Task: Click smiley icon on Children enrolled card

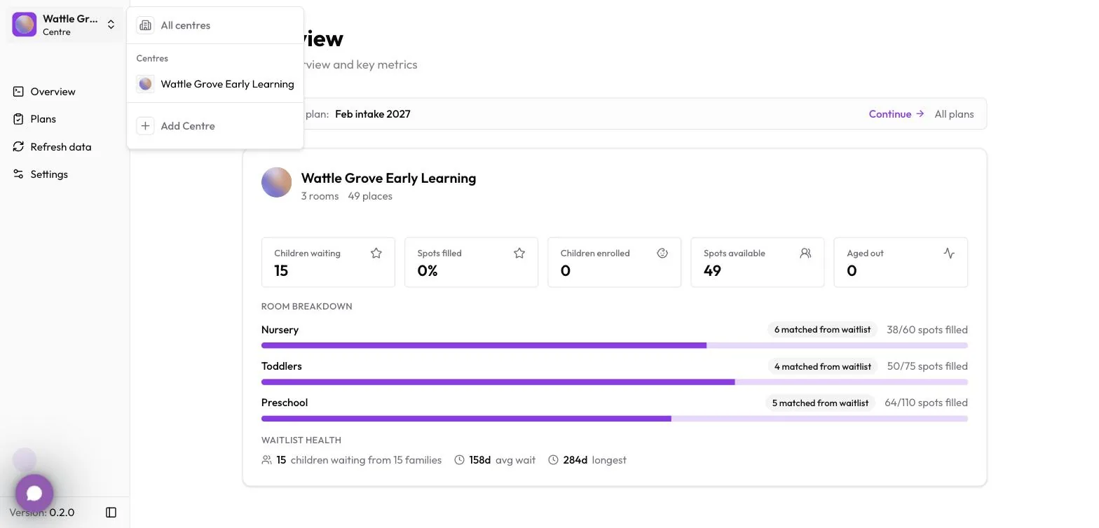Action: 662,253
